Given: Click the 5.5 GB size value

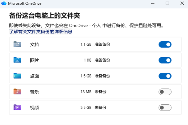Looking at the screenshot, I should click(x=86, y=107).
